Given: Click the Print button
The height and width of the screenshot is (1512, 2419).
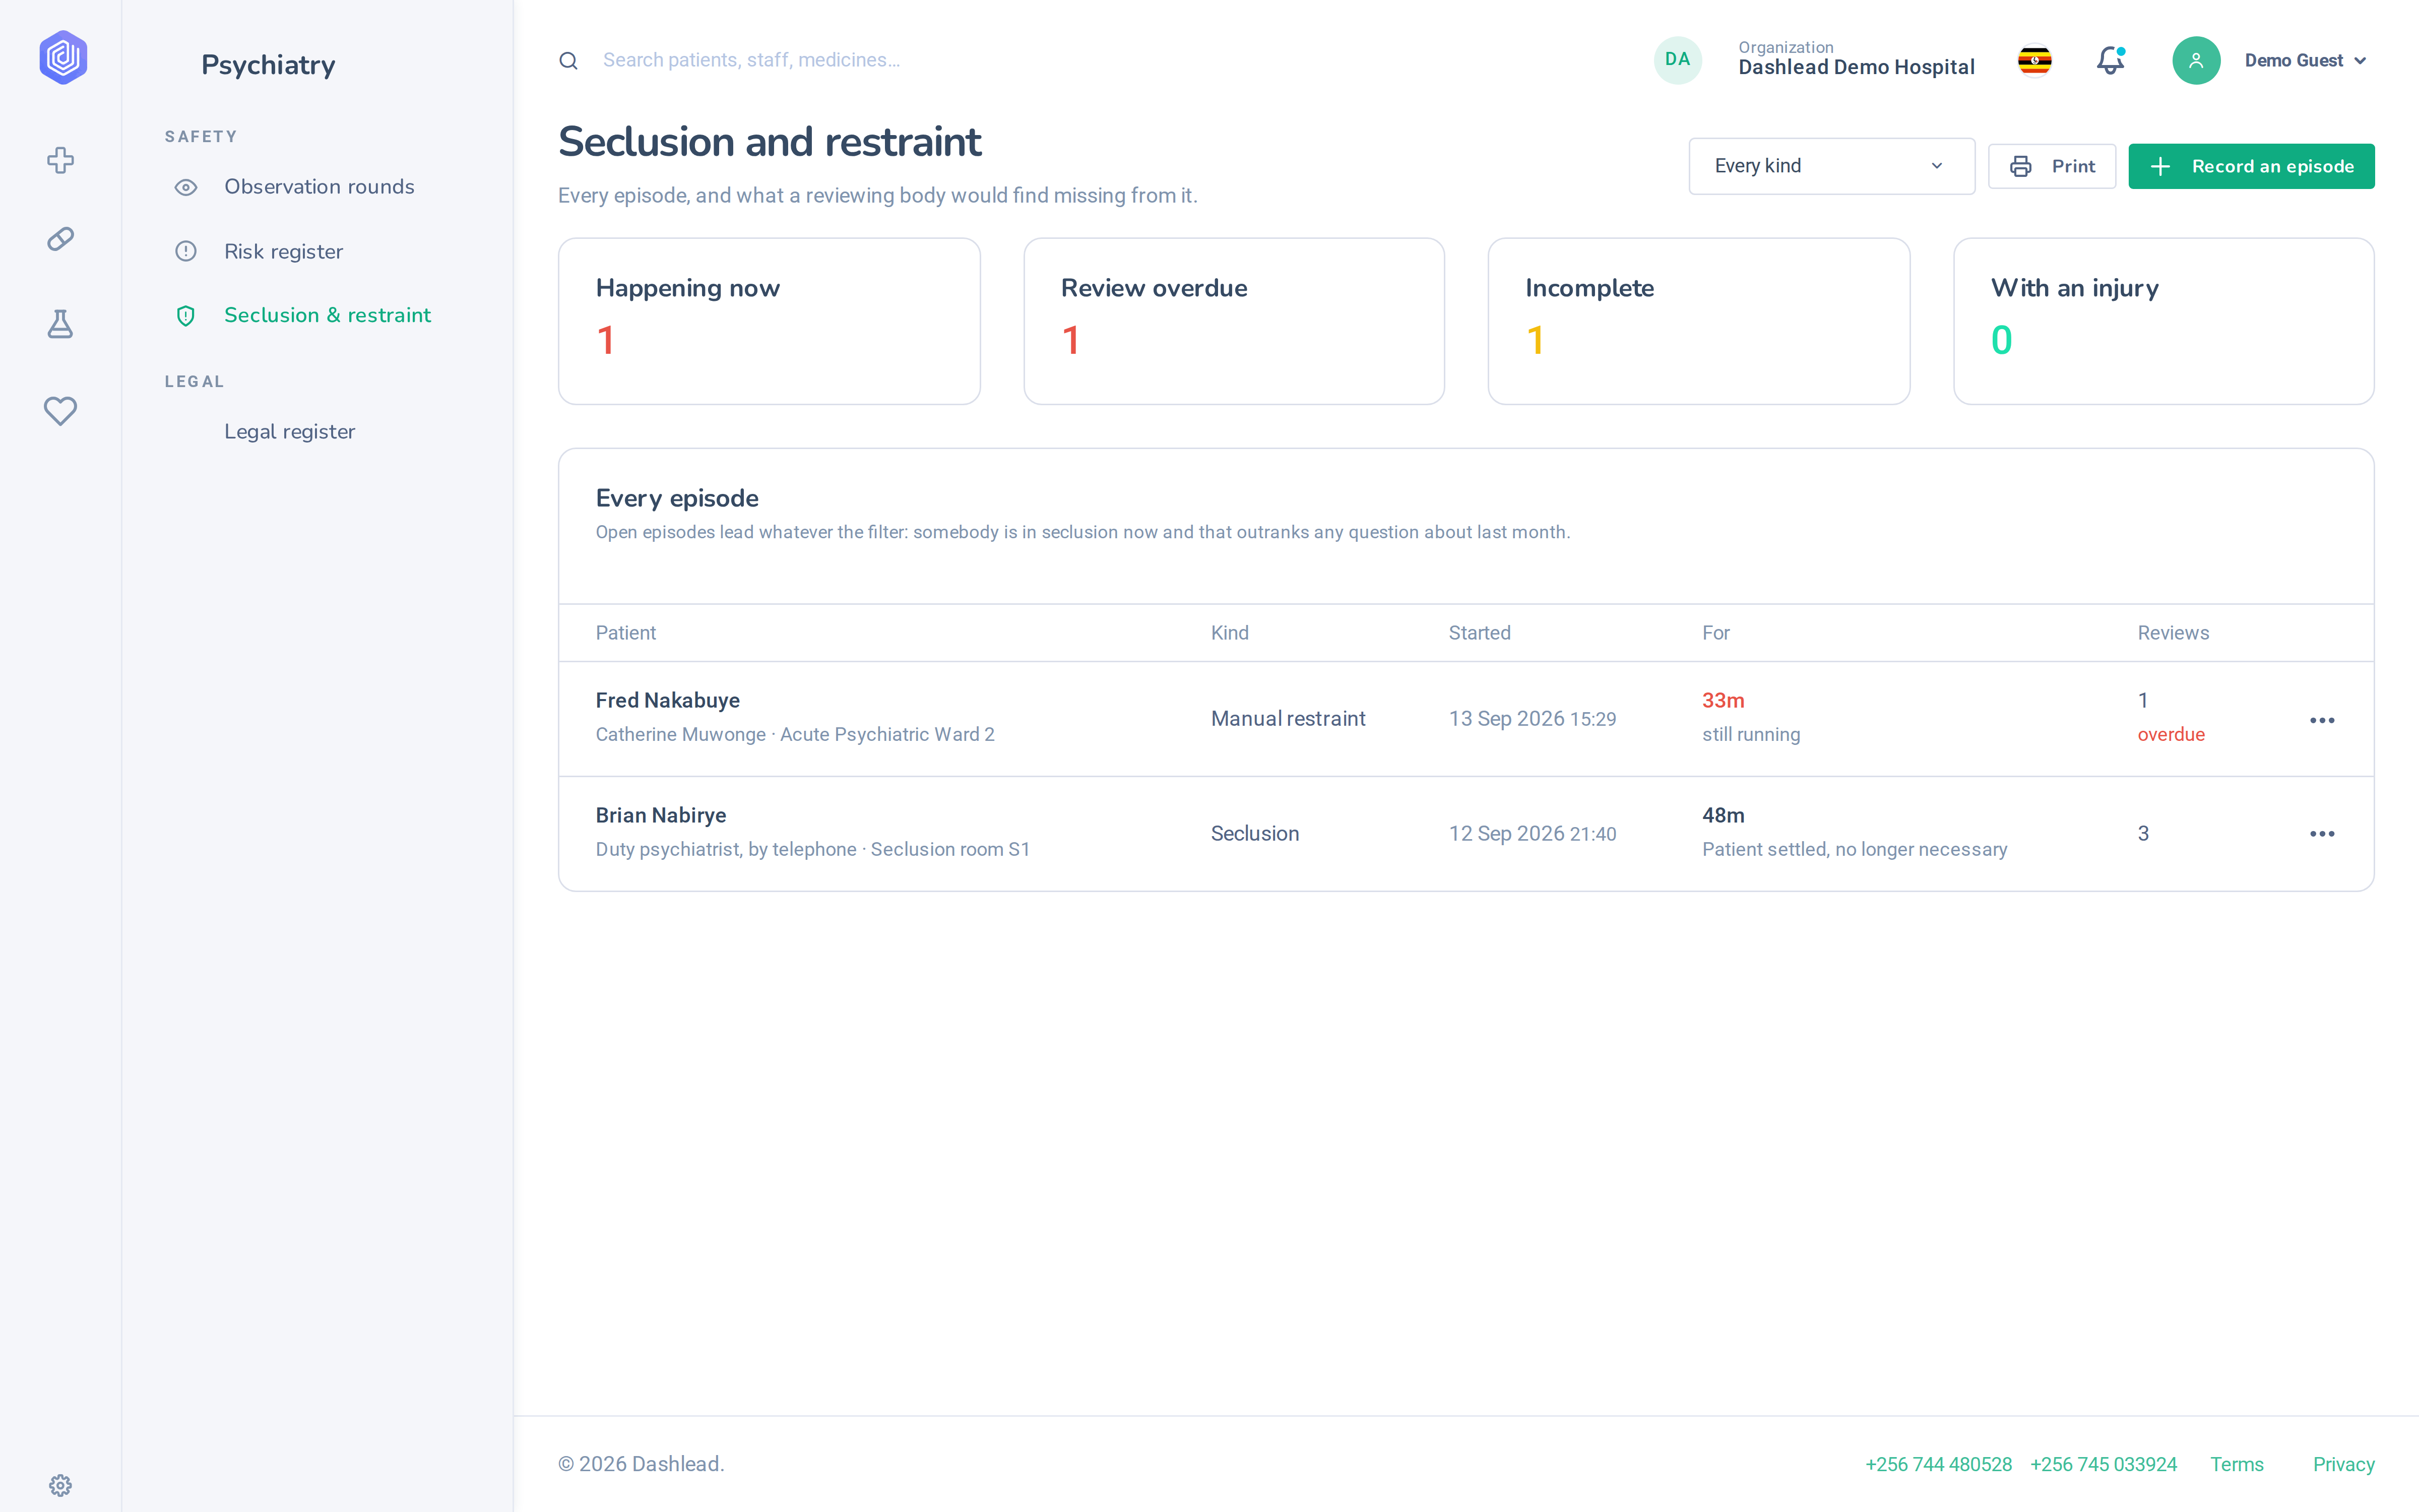Looking at the screenshot, I should [x=2051, y=166].
